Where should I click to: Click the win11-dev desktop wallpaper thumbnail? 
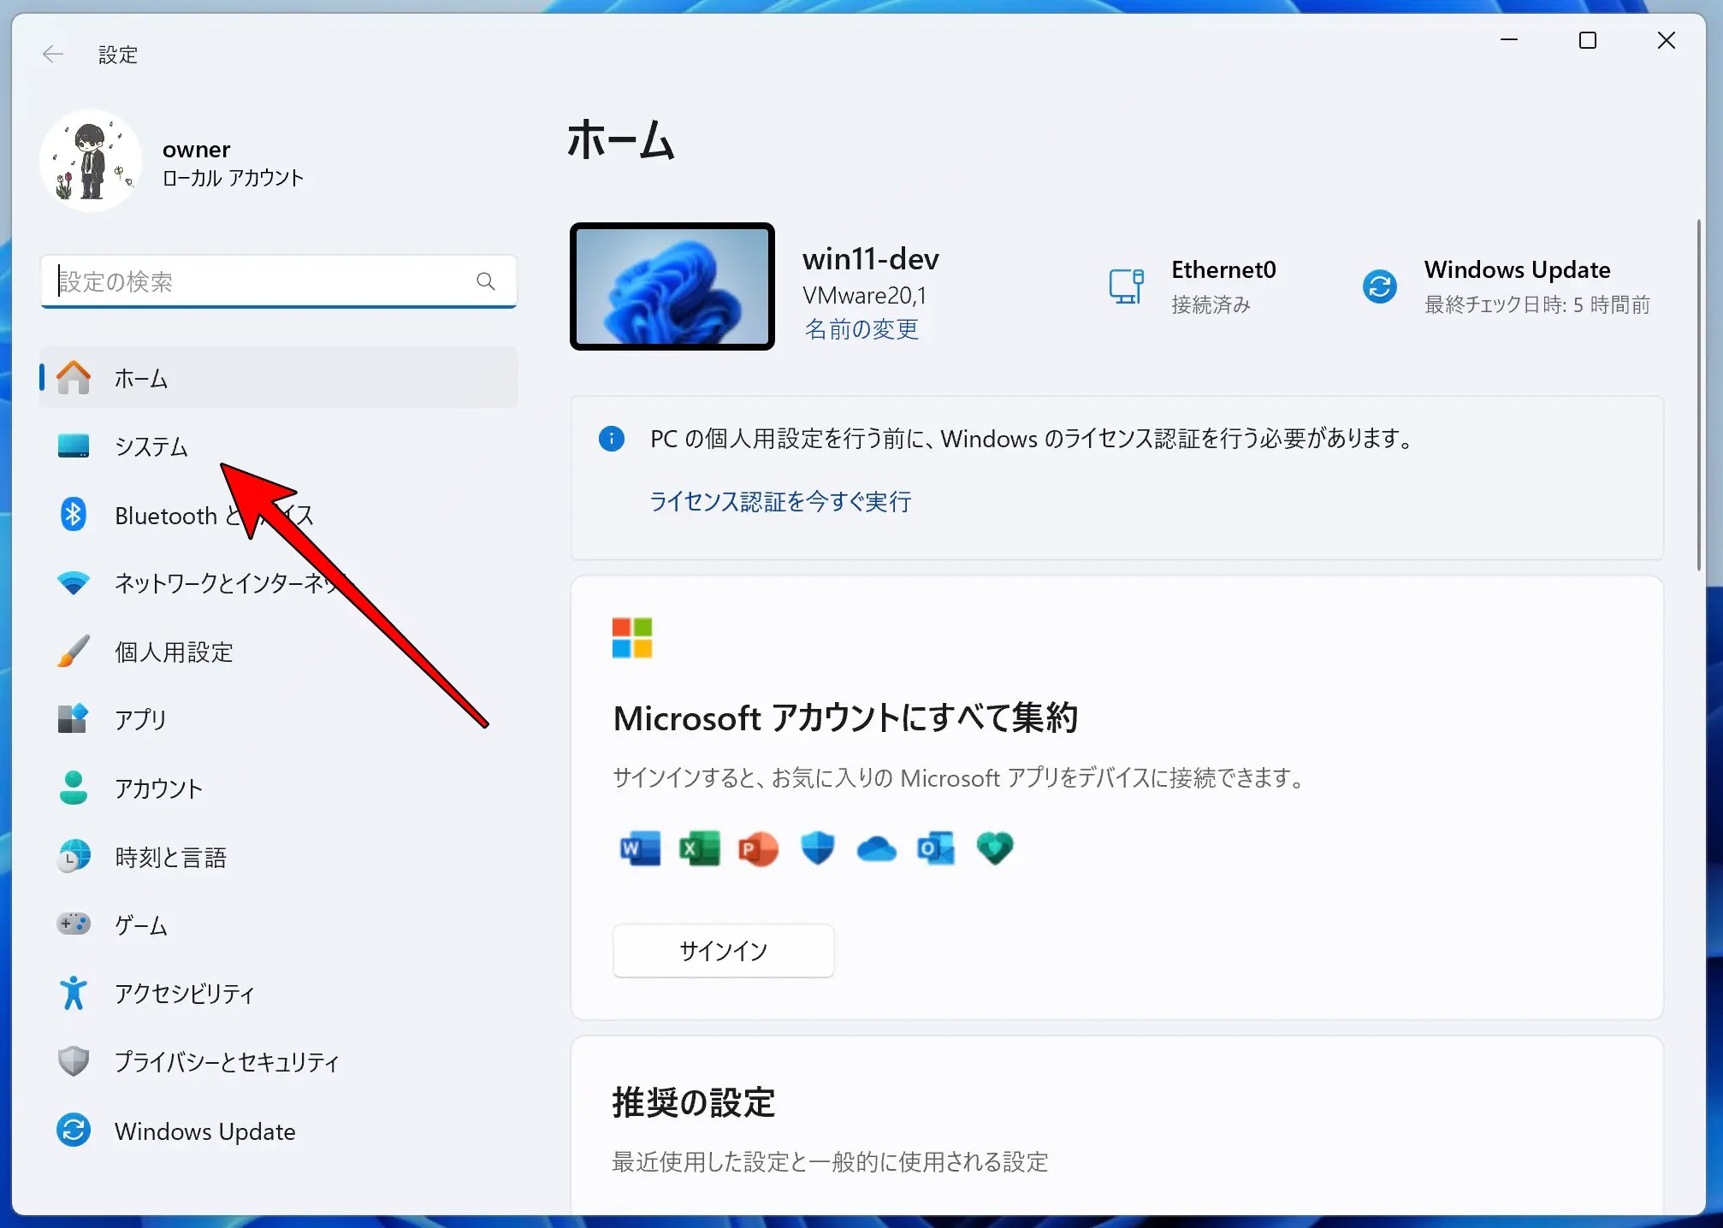pos(672,286)
